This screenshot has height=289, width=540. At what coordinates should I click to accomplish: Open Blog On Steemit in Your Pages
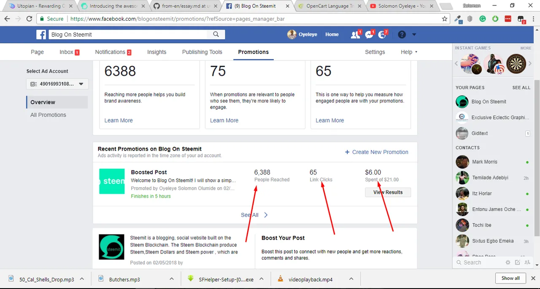tap(493, 102)
